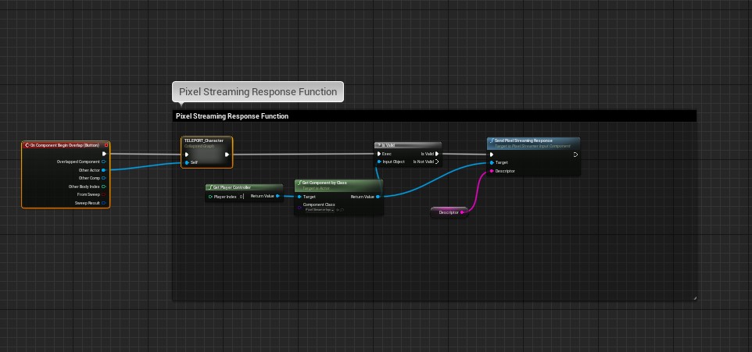This screenshot has height=352, width=752.
Task: Open the Component Class dropdown
Action: point(320,209)
